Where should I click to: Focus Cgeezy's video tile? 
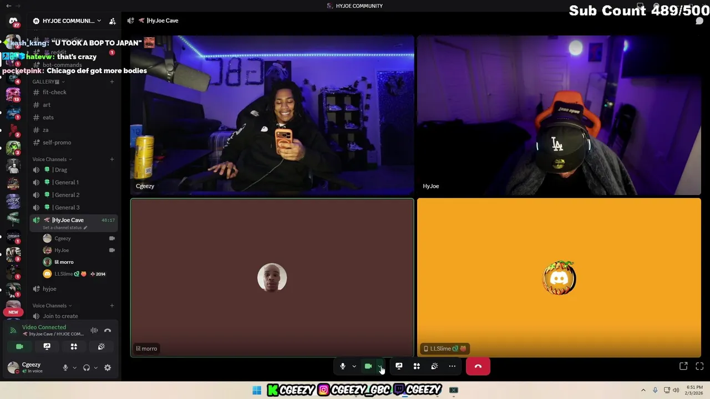tap(272, 115)
